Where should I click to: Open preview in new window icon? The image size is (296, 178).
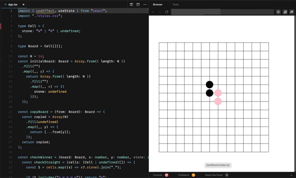(291, 12)
